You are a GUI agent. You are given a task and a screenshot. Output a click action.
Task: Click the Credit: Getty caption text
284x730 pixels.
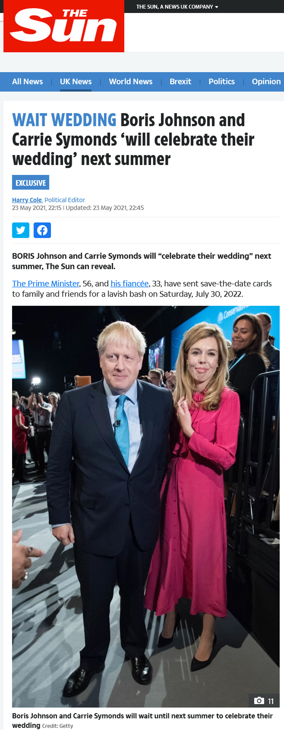point(58,726)
